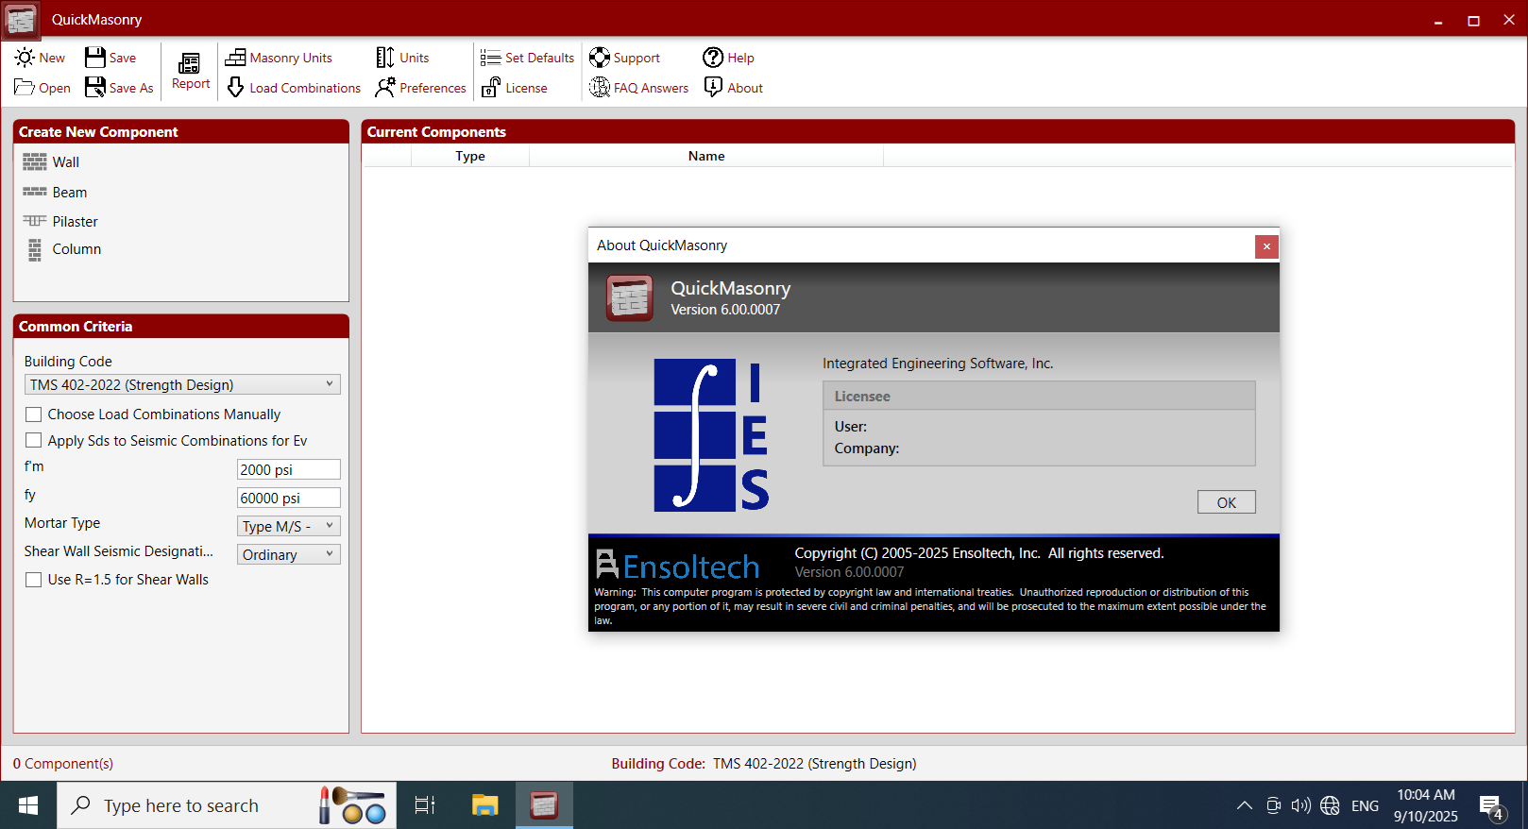Open File Explorer from taskbar
Image resolution: width=1528 pixels, height=829 pixels.
(484, 805)
